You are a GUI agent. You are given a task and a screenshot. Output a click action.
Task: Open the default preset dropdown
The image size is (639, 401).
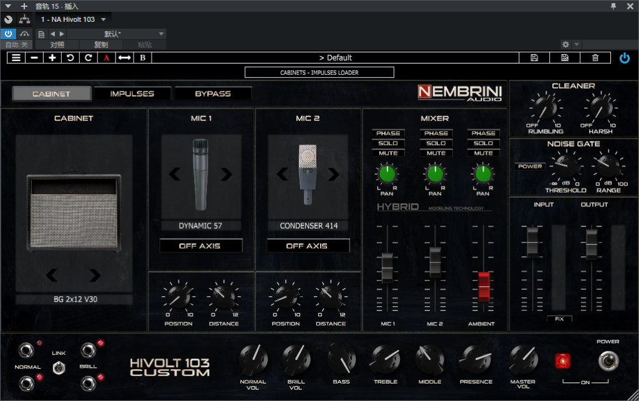tap(162, 34)
